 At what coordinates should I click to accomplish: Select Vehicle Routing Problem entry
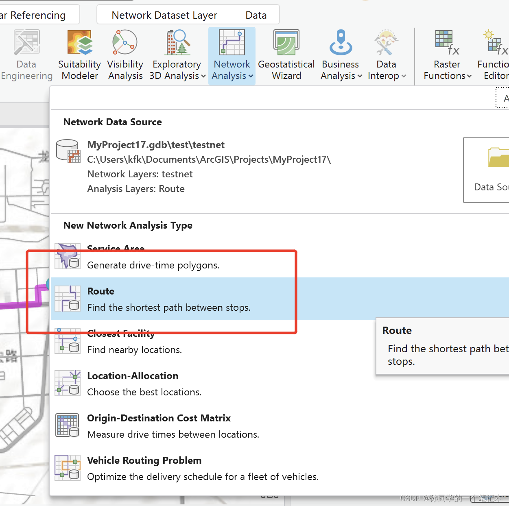[280, 468]
